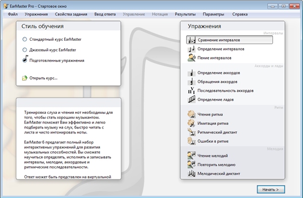Viewport: 303px width, 198px height.
Task: Select Джазовый курс EarMaster radio button
Action: (25, 50)
